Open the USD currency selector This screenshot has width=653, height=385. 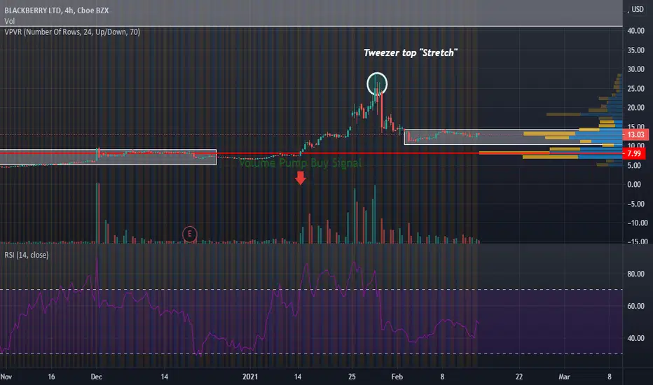tap(638, 9)
